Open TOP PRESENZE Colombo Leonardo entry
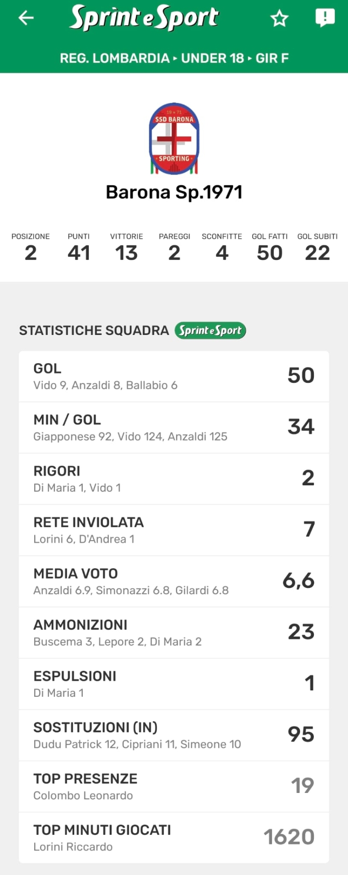 174,787
